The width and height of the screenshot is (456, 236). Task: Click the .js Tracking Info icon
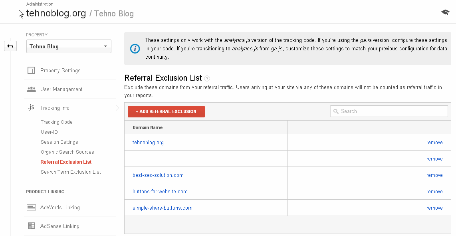[x=31, y=108]
